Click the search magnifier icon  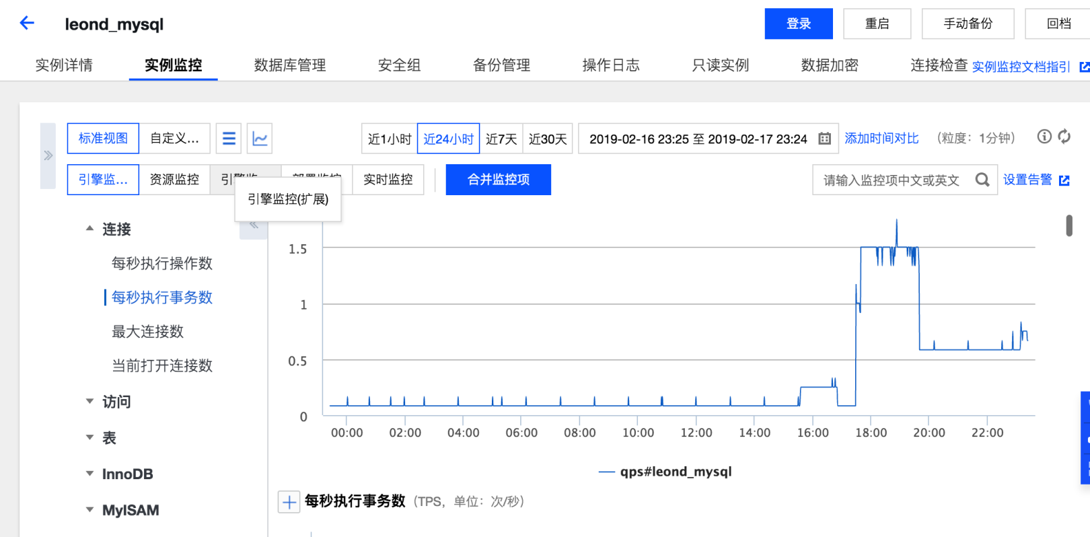tap(982, 180)
